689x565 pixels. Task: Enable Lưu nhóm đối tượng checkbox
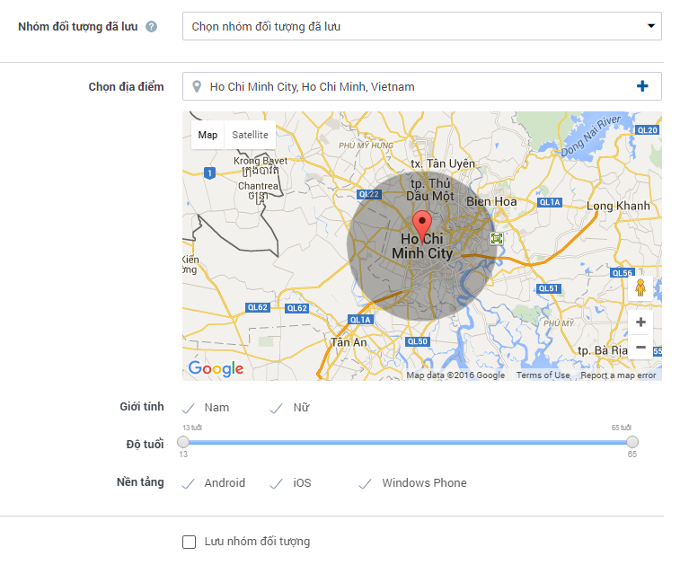coord(189,542)
